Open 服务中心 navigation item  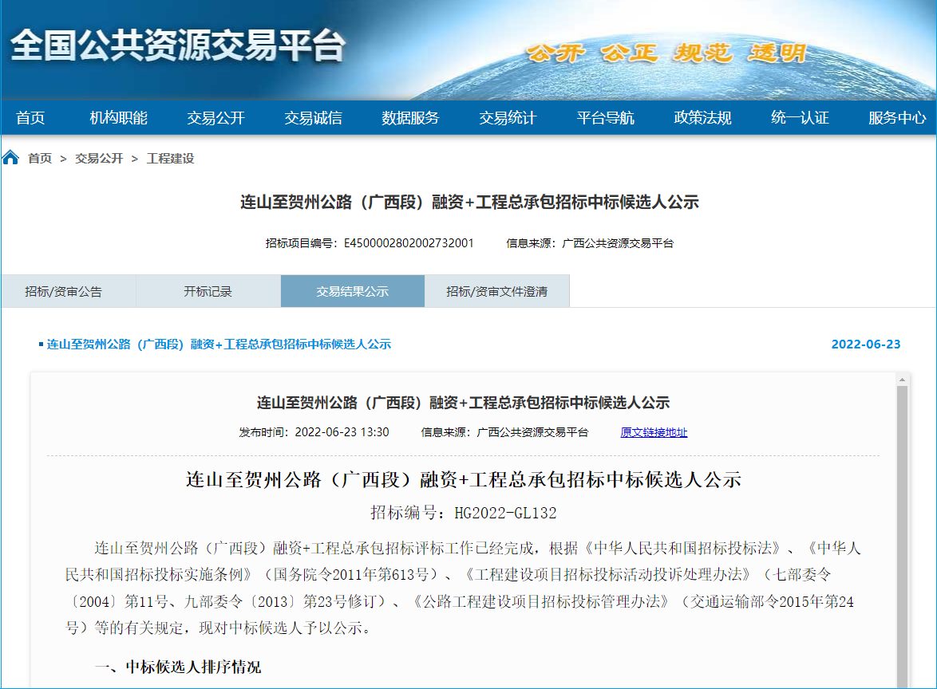[897, 118]
